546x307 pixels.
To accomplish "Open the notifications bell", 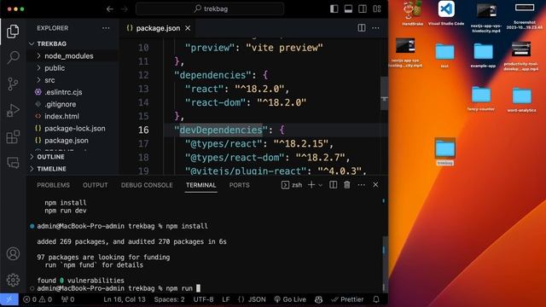I will [376, 299].
